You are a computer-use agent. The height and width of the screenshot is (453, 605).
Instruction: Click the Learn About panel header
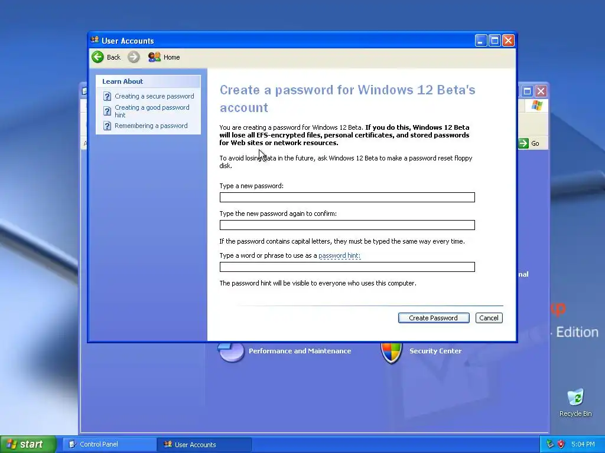(x=148, y=81)
